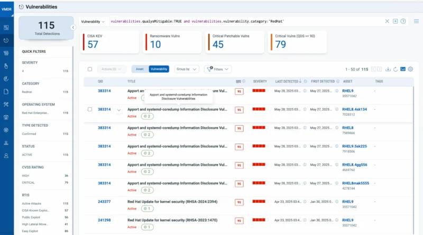Screen dimensions: 423x235
Task: Open the Ransomware Vulns 10 card
Action: (172, 42)
